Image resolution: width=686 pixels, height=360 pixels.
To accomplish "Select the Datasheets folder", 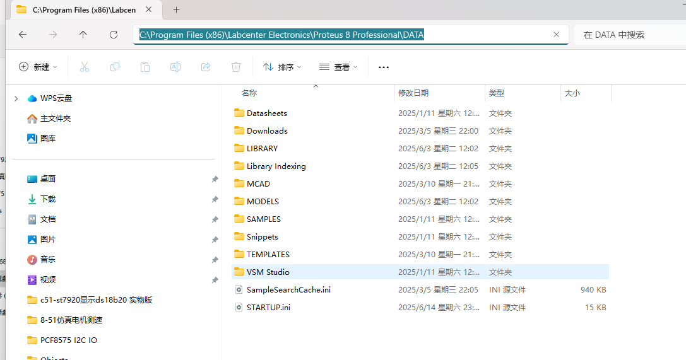I will [420, 113].
